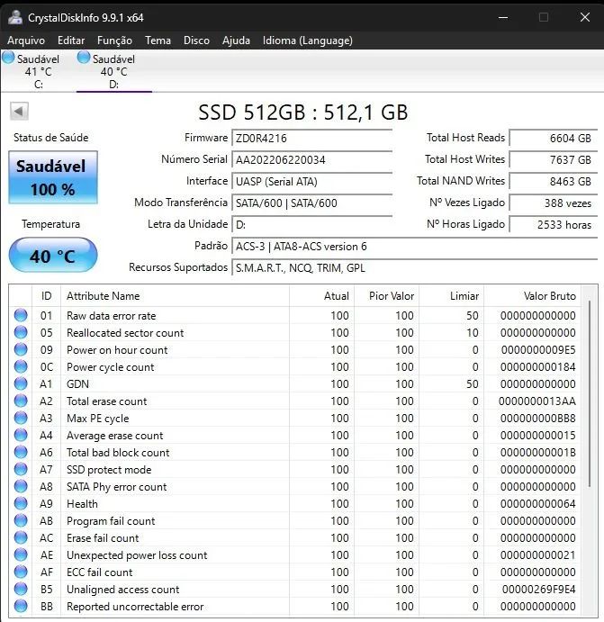Open the Idioma (Language) menu
This screenshot has height=622, width=604.
308,41
